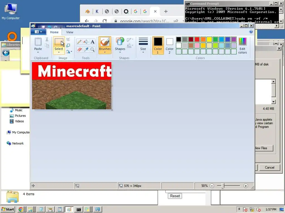
Task: Activate the Magnifier tool
Action: (92, 49)
